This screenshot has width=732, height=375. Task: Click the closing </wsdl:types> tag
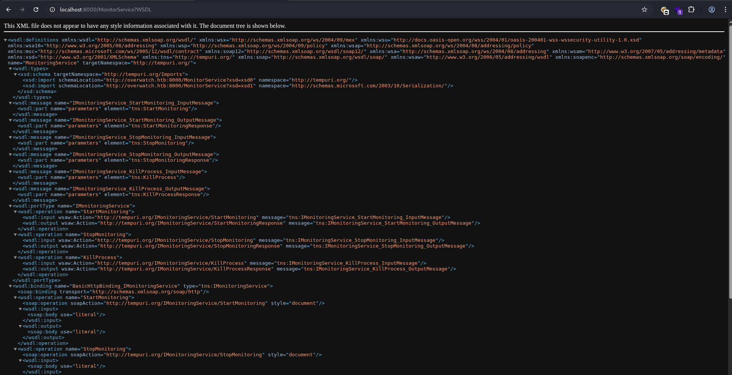point(32,97)
